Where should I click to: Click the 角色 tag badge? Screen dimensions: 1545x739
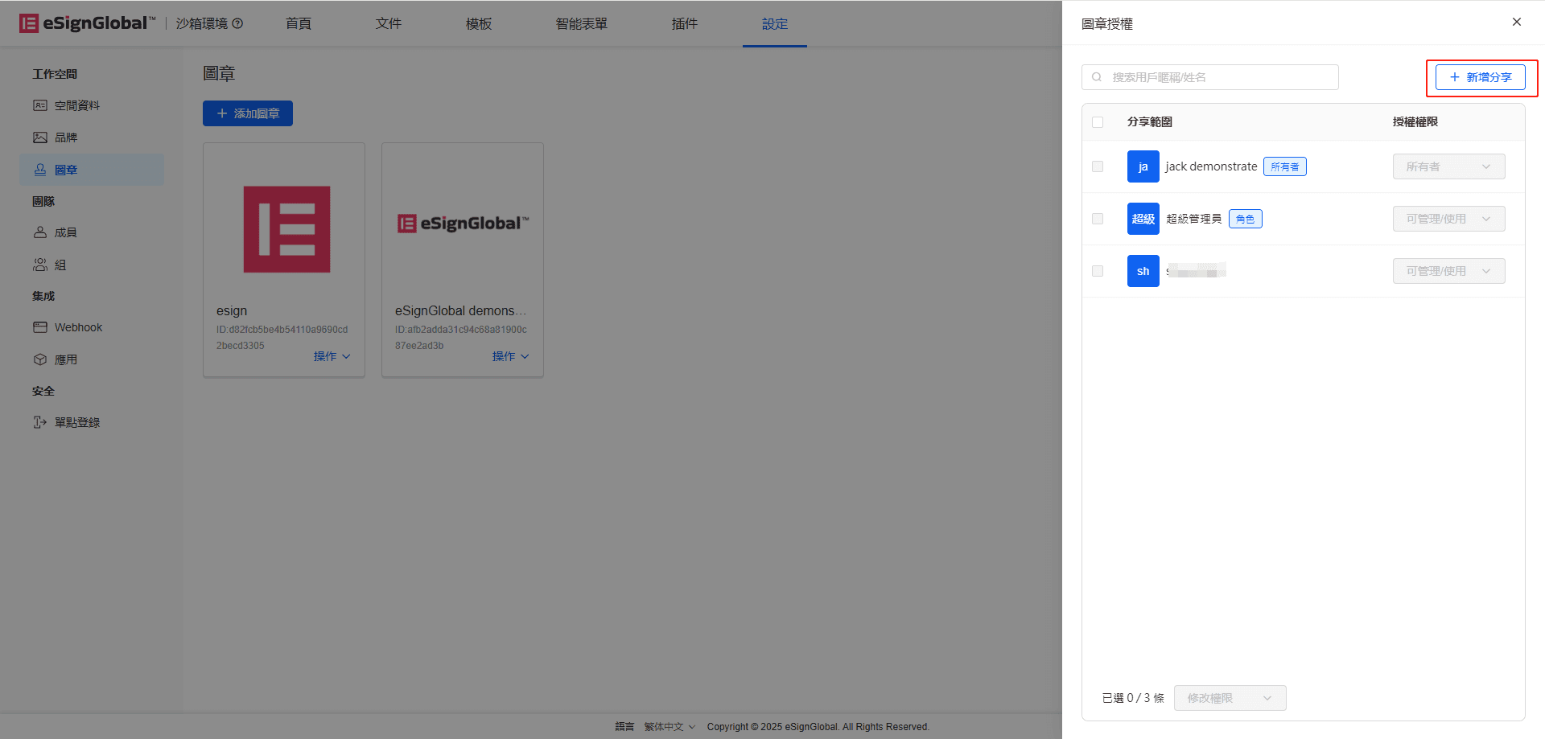1246,219
